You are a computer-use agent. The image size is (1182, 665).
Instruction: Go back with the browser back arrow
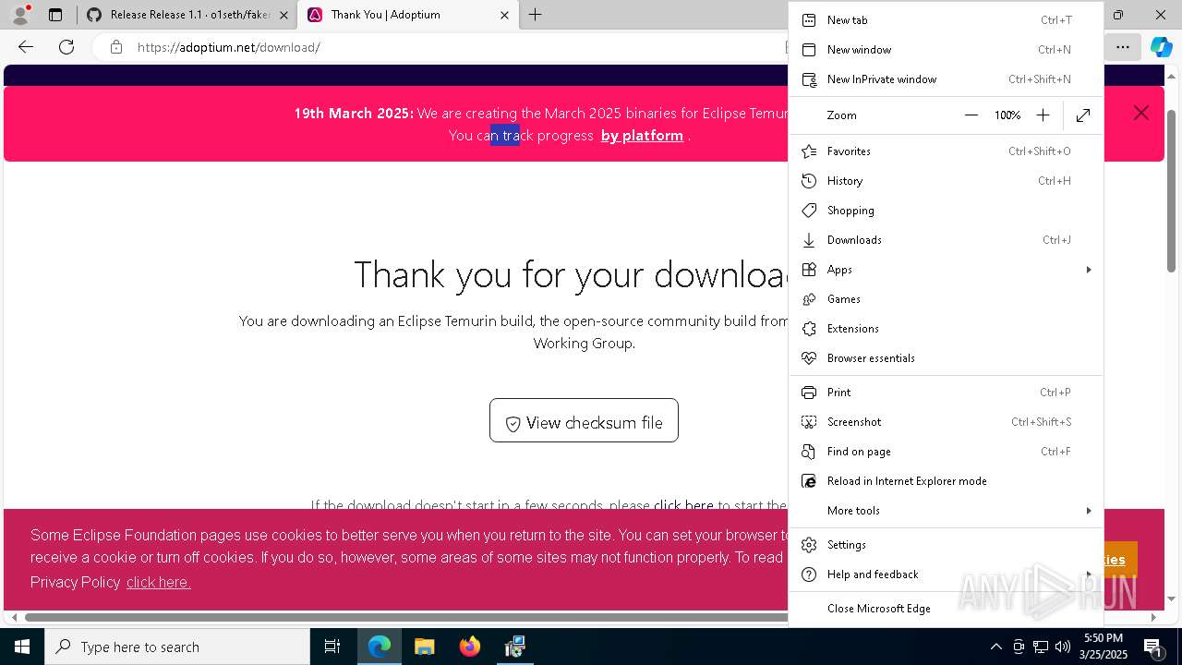click(x=26, y=47)
